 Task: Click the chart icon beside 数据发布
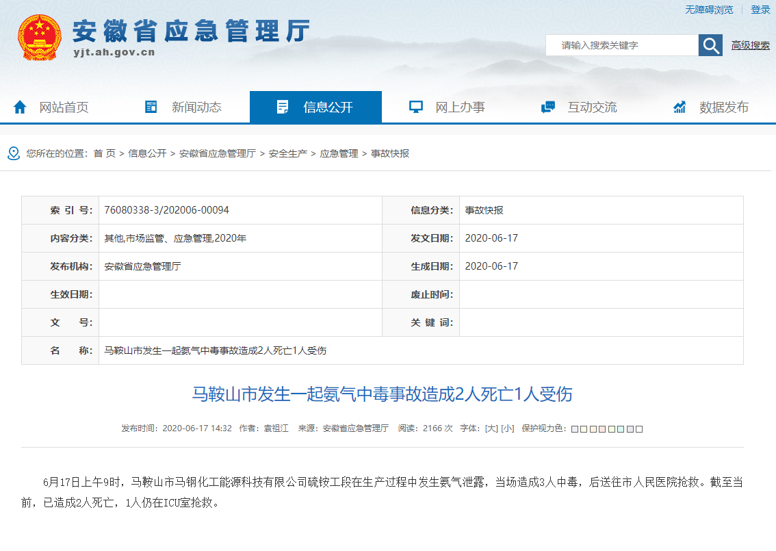(x=680, y=107)
